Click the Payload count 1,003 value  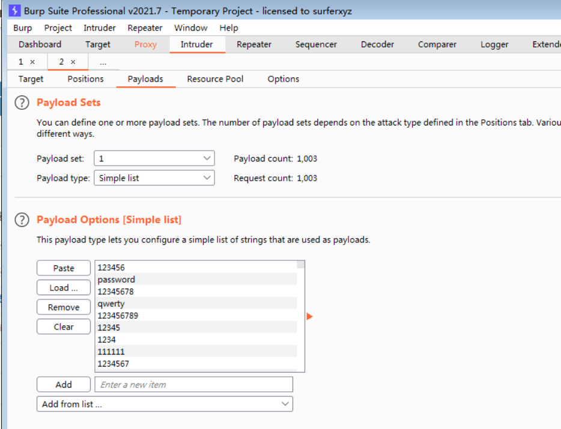(x=307, y=159)
